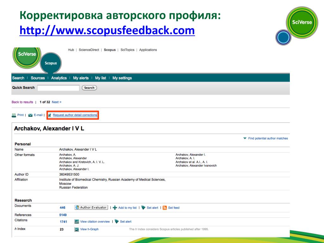
Task: Click View citation overview link
Action: 95,221
